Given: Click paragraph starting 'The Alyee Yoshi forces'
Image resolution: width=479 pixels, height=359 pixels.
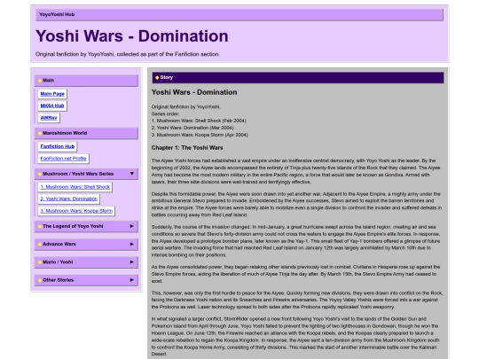Looking at the screenshot, I should 295,171.
